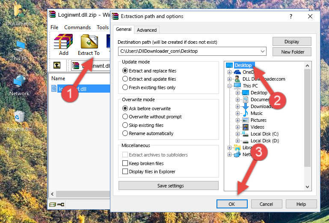Click the New Folder button
Viewport: 329px width, 223px height.
(293, 52)
